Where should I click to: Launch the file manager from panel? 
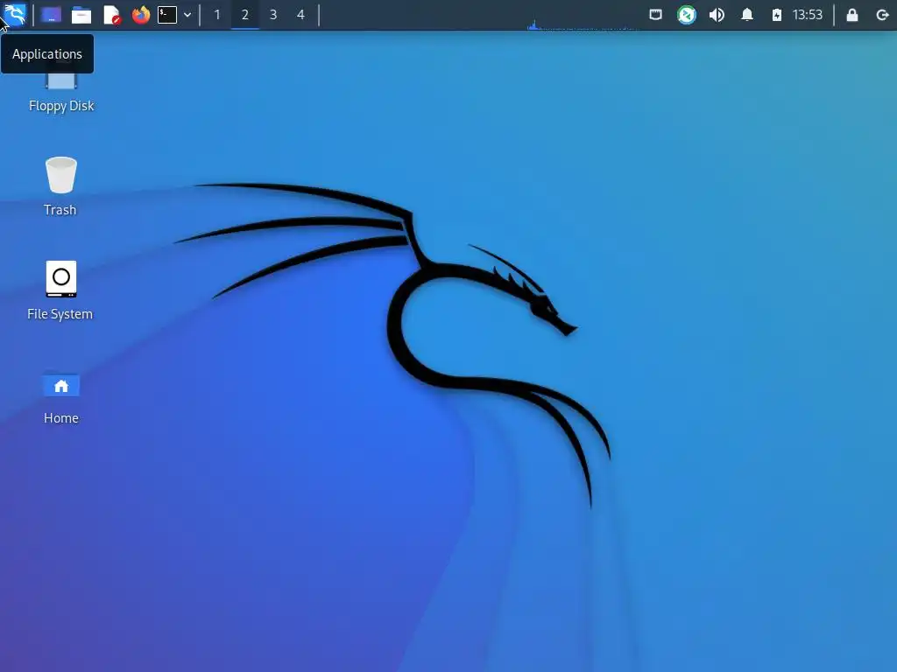81,15
